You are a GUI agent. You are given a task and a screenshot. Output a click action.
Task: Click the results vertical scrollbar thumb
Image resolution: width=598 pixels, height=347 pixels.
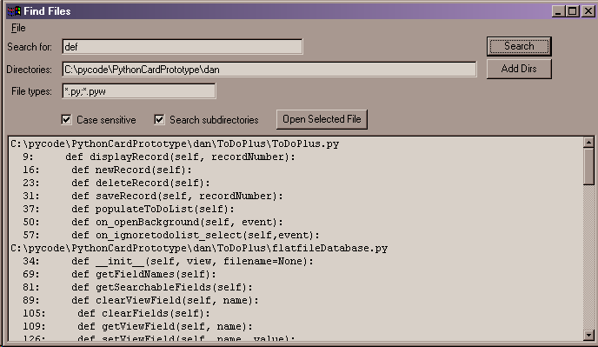[x=588, y=167]
